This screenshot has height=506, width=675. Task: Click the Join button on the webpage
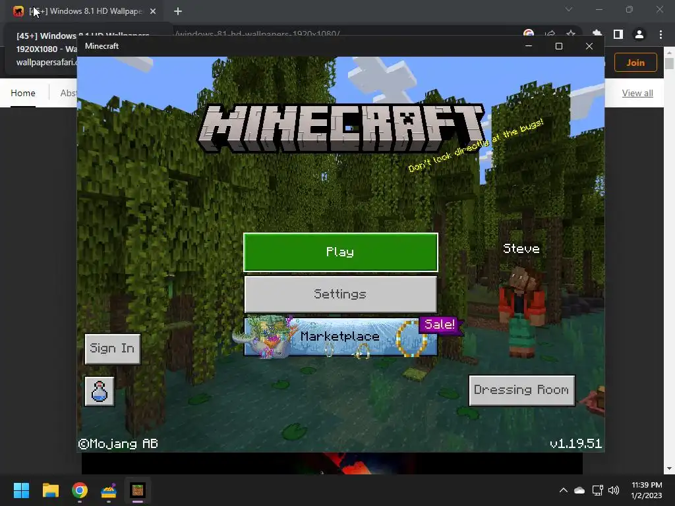coord(635,63)
